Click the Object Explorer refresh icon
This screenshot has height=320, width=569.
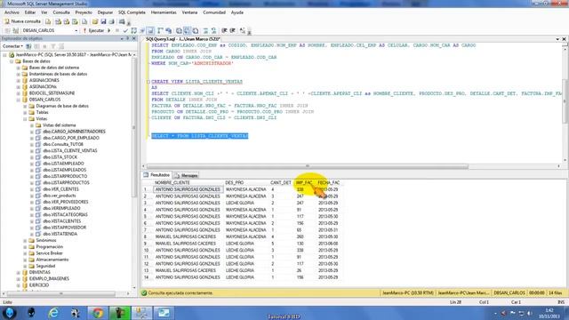61,46
